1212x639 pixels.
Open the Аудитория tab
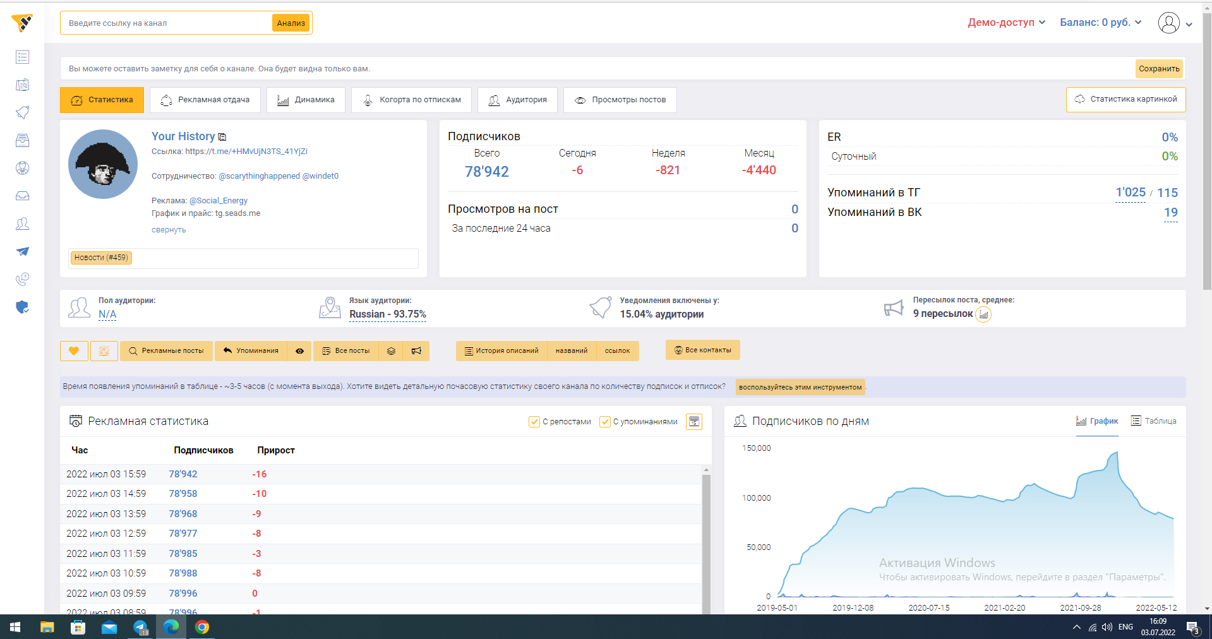click(x=517, y=100)
